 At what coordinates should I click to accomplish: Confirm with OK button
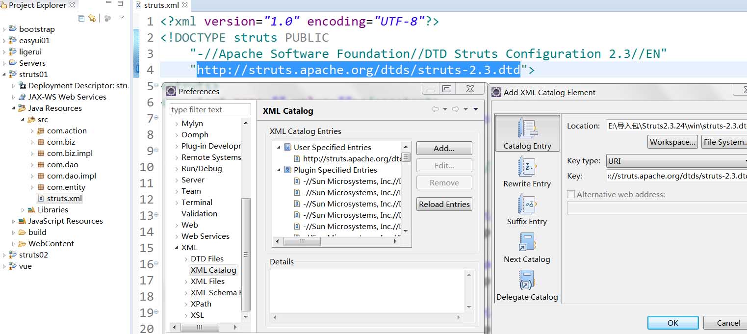click(x=673, y=323)
